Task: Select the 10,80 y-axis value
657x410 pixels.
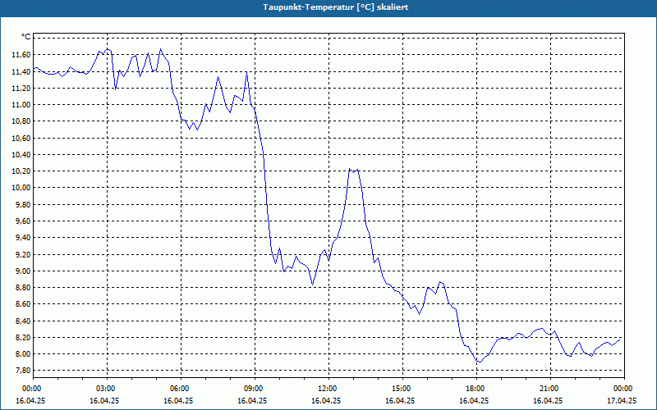Action: 22,121
